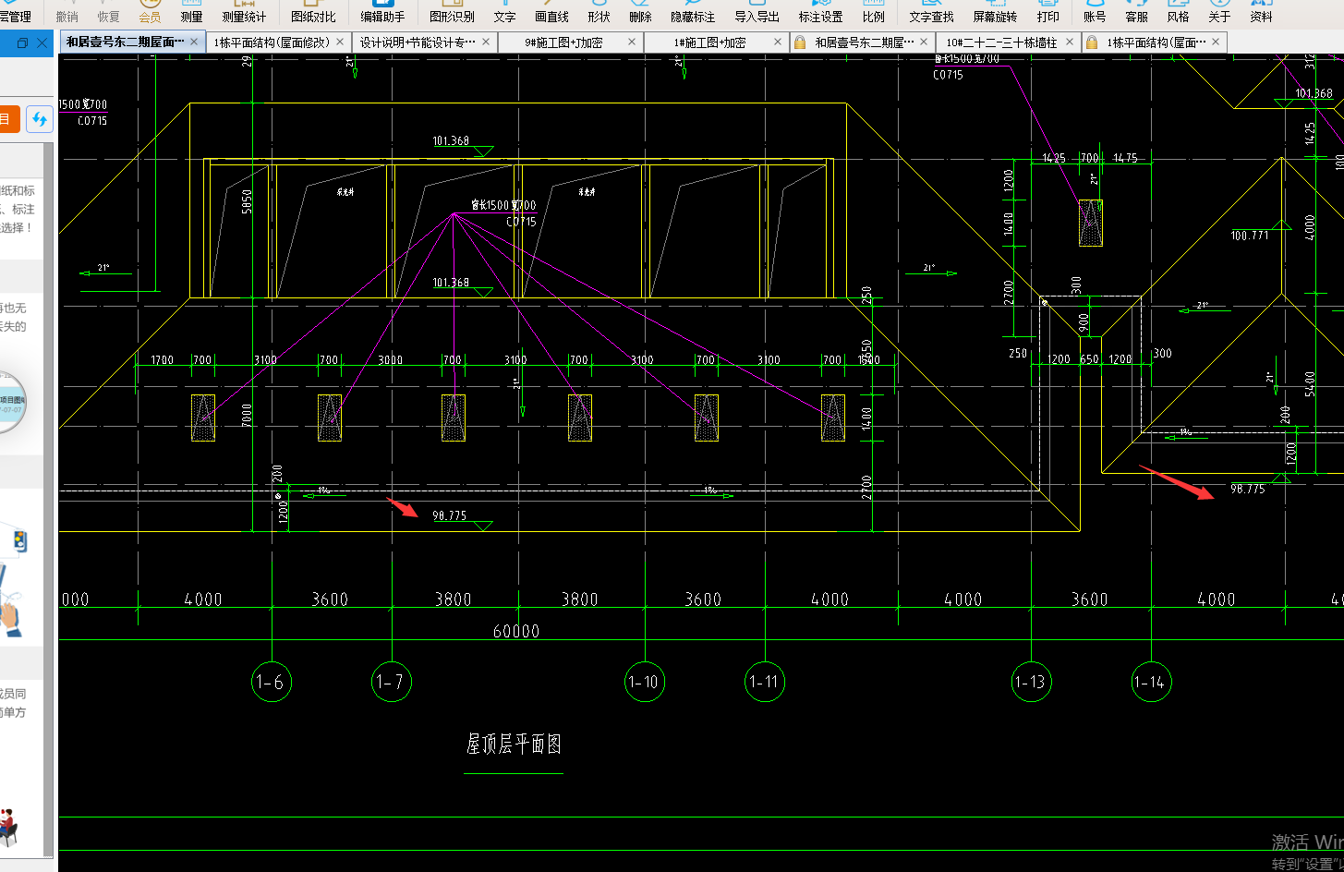Click the axis bubble labeled 1-6
This screenshot has width=1344, height=872.
(x=271, y=682)
